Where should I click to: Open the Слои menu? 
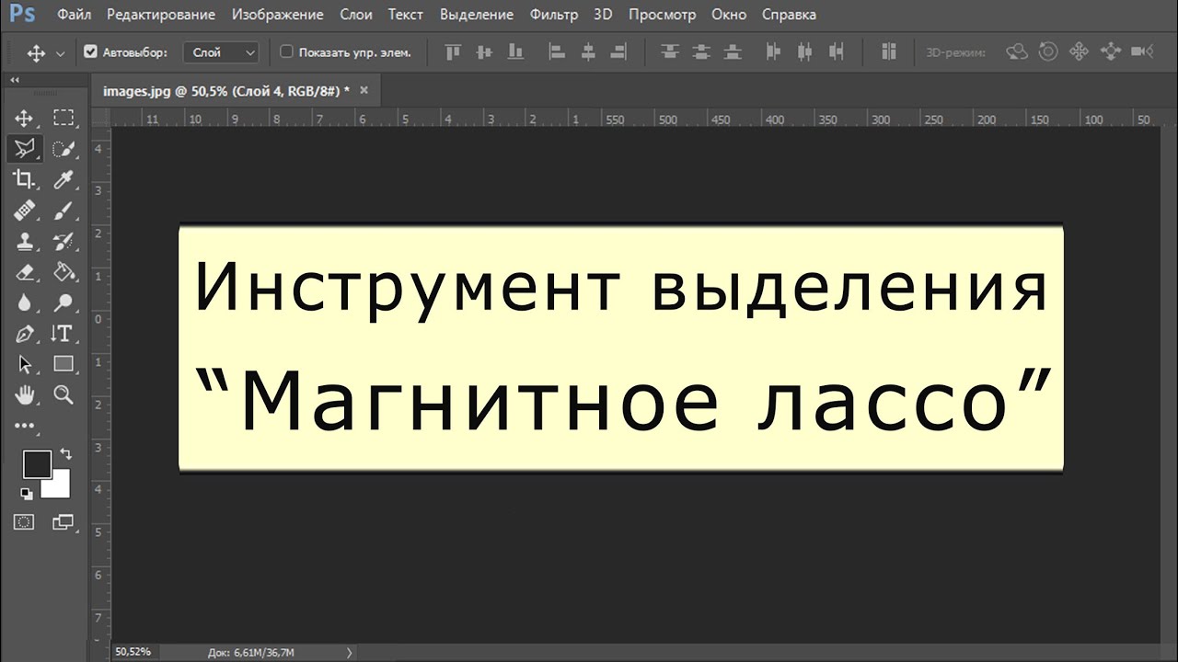(x=356, y=15)
